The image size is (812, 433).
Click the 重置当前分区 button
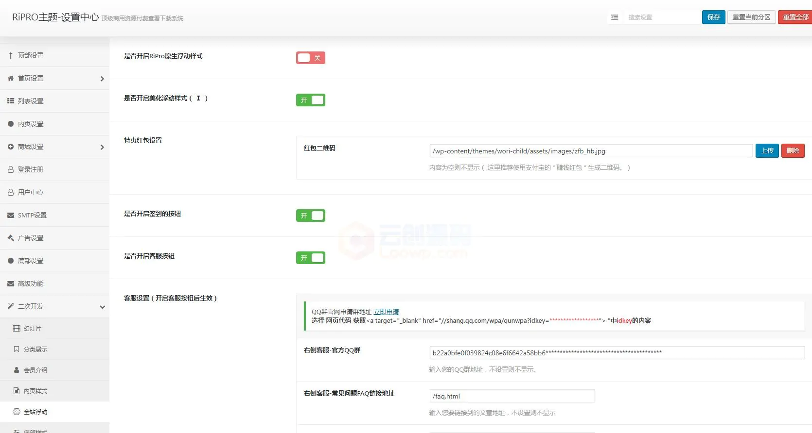coord(751,17)
